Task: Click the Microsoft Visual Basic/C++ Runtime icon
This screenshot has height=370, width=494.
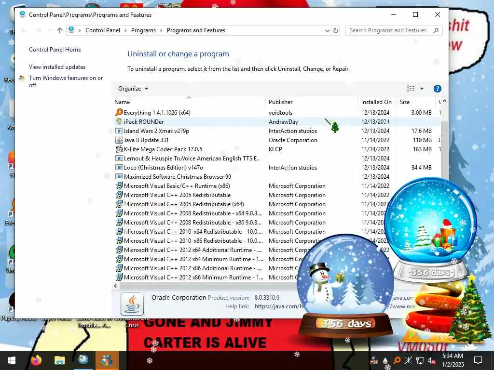Action: click(x=119, y=185)
